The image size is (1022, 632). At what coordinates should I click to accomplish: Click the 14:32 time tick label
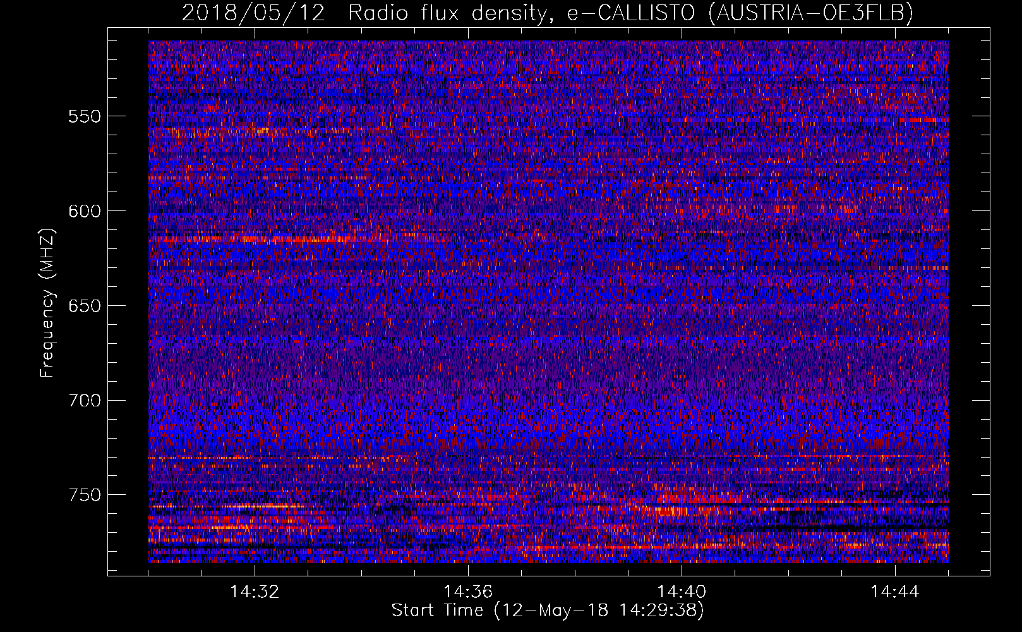255,592
